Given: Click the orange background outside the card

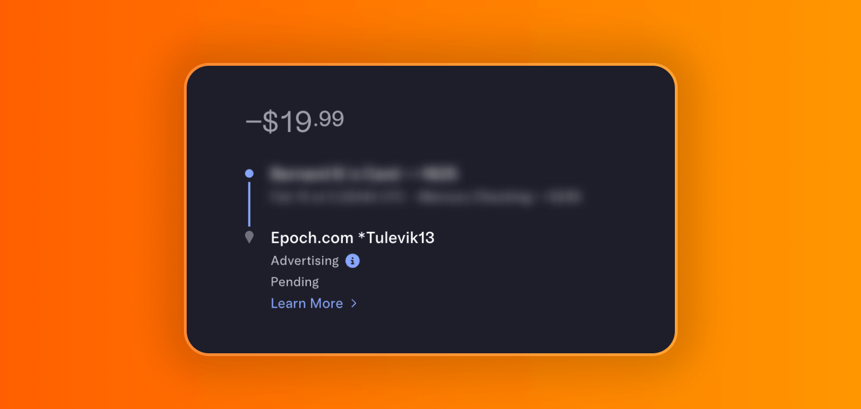Looking at the screenshot, I should (84, 223).
